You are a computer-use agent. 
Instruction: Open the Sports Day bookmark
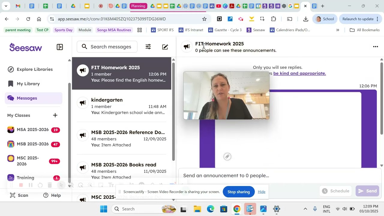[63, 30]
